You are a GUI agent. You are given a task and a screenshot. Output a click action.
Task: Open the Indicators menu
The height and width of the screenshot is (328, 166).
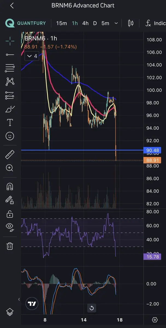coord(155,23)
